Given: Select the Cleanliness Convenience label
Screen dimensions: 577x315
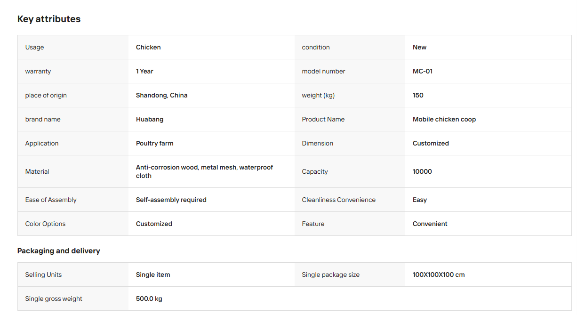Looking at the screenshot, I should tap(339, 200).
